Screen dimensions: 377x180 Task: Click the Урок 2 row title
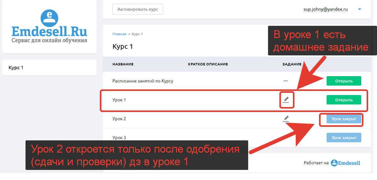(119, 119)
